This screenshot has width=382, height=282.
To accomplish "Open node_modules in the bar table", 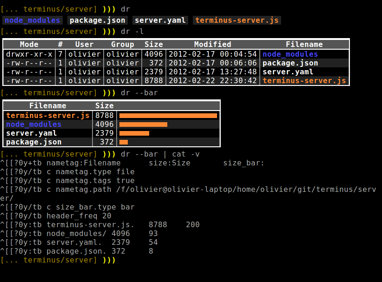I will 34,124.
